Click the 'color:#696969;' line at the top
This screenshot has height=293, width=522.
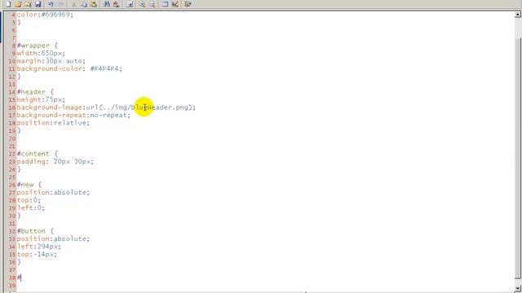[x=45, y=15]
